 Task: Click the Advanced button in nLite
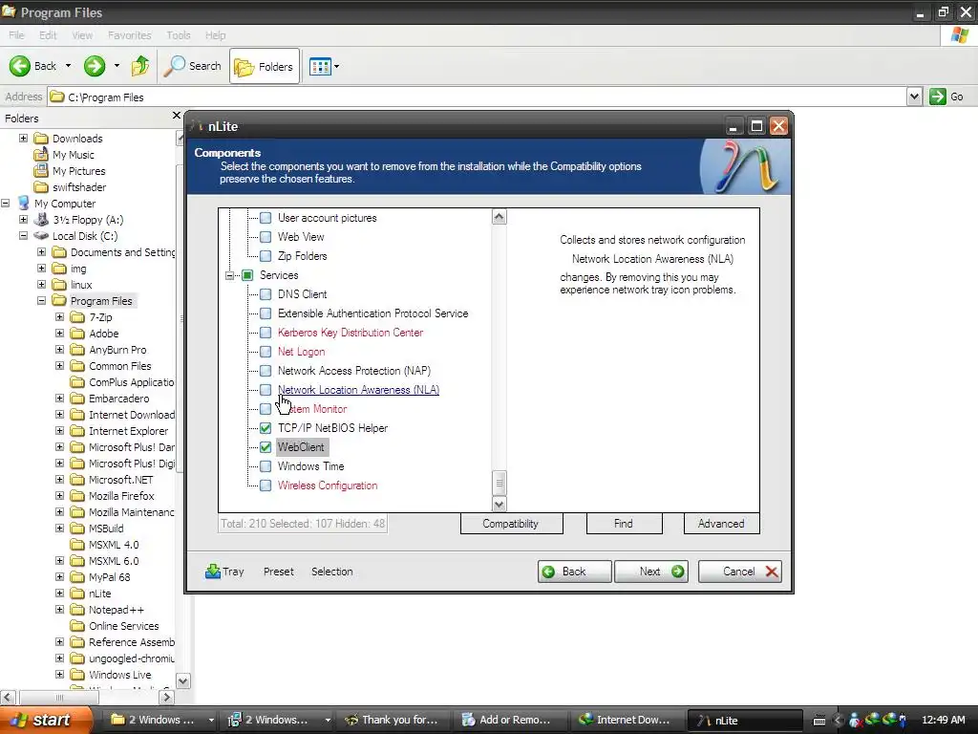click(721, 523)
